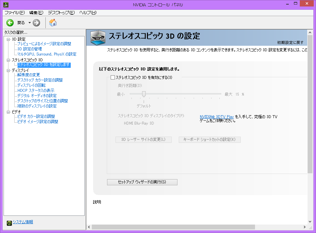Click the 3D glasses header icon
Image resolution: width=316 pixels, height=233 pixels.
point(98,38)
